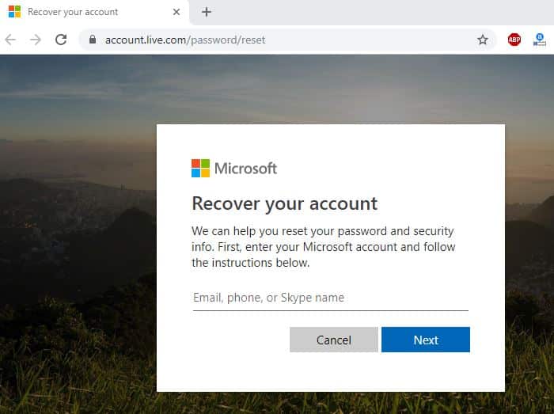
Task: Open the extension icon right of ABP
Action: (x=540, y=40)
